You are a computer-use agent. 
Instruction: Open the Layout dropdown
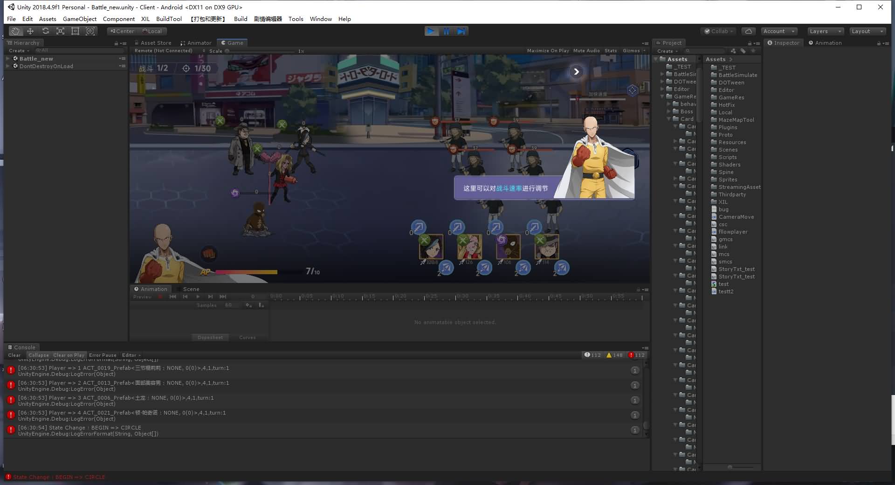[x=867, y=31]
